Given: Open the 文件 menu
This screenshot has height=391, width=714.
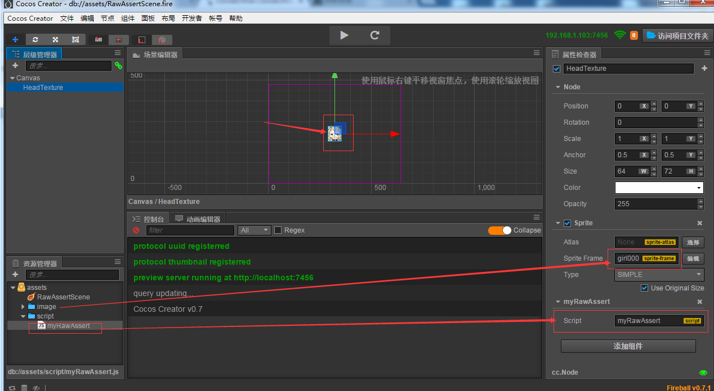Looking at the screenshot, I should (67, 19).
